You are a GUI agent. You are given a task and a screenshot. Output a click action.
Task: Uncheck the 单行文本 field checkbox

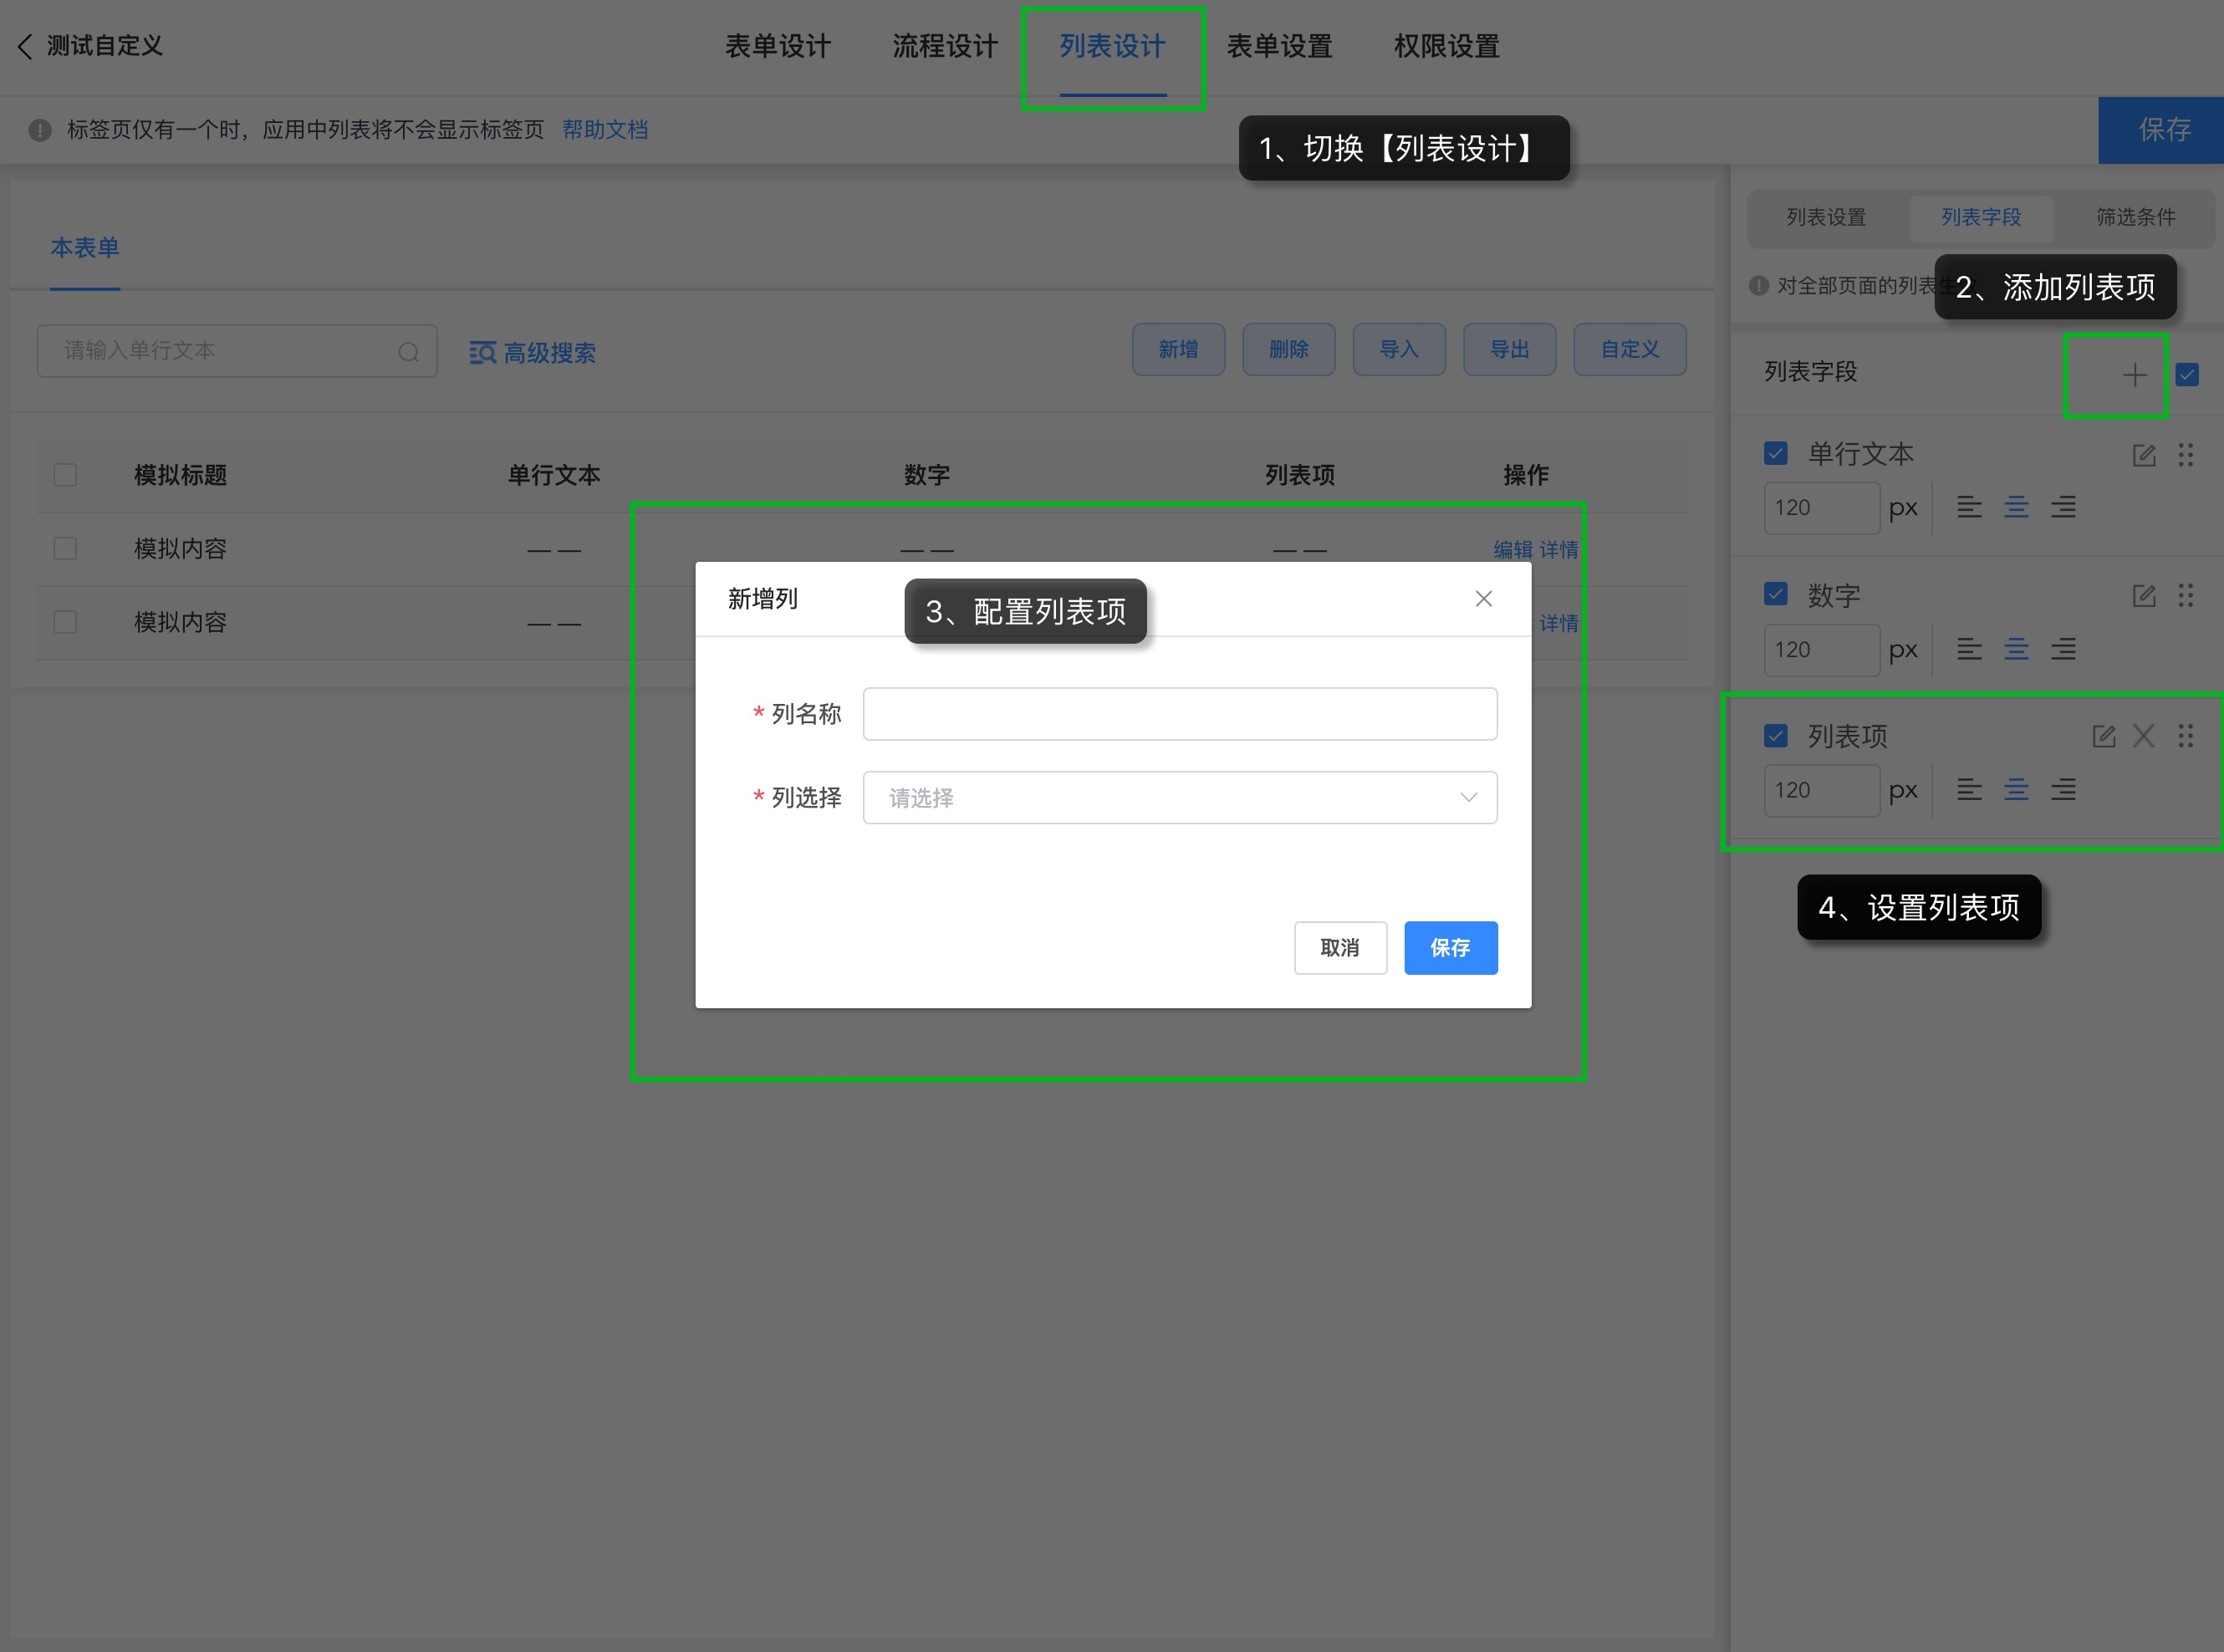(1776, 453)
